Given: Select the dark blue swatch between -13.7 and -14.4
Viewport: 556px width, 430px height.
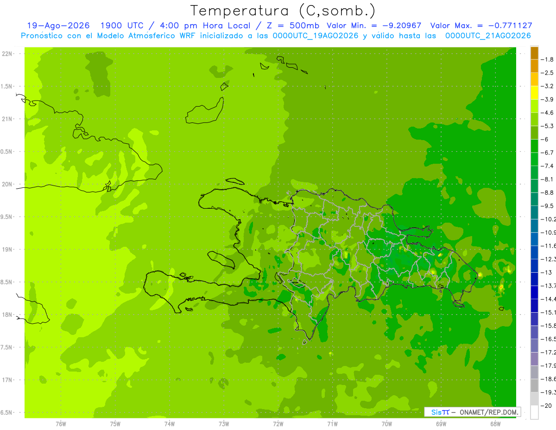Looking at the screenshot, I should point(534,293).
